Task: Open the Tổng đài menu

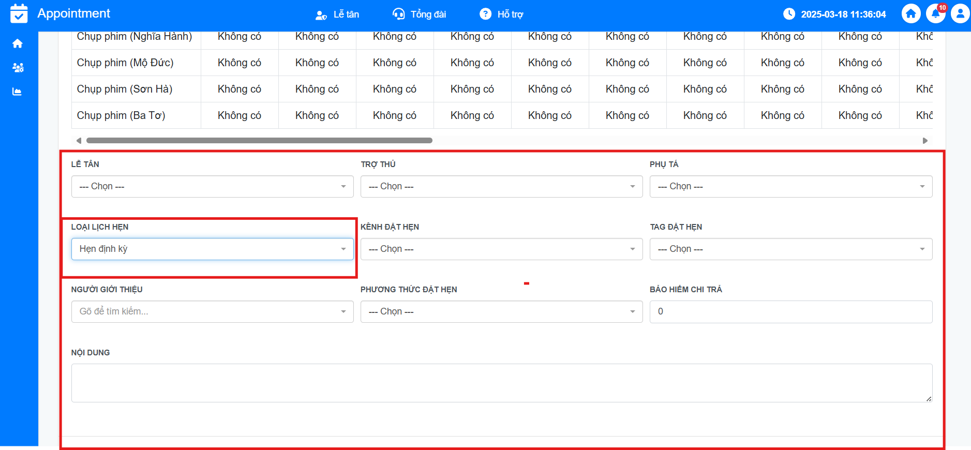Action: click(x=420, y=14)
